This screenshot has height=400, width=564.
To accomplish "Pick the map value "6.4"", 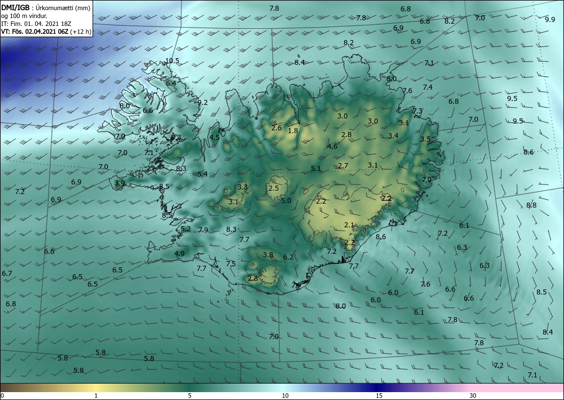I will (171, 83).
